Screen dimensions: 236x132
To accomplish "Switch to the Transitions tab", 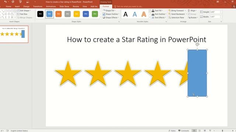I will point(38,7).
